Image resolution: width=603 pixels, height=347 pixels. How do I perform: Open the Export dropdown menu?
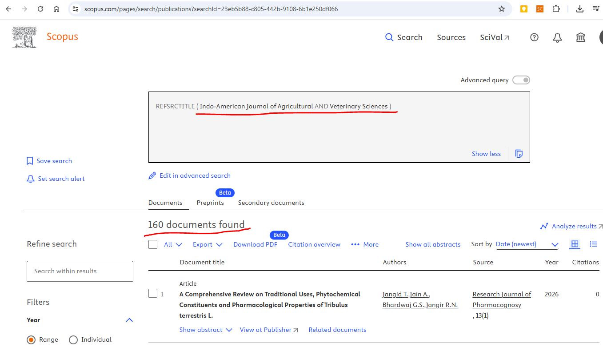pyautogui.click(x=208, y=244)
